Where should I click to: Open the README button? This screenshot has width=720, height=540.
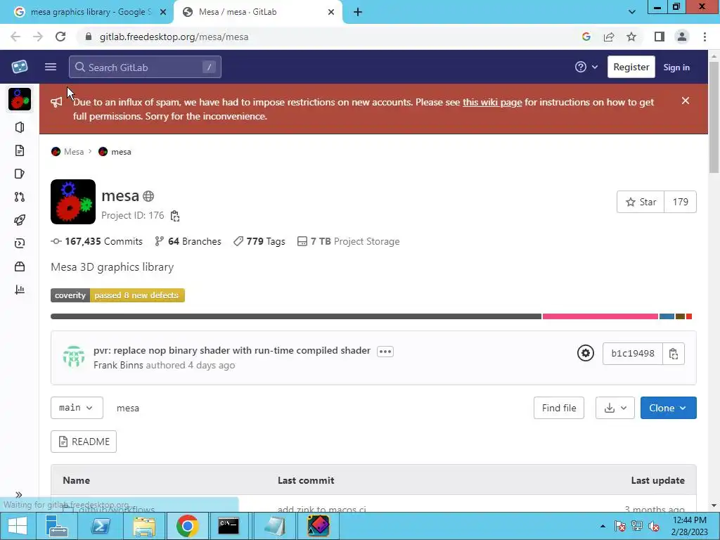(x=84, y=442)
